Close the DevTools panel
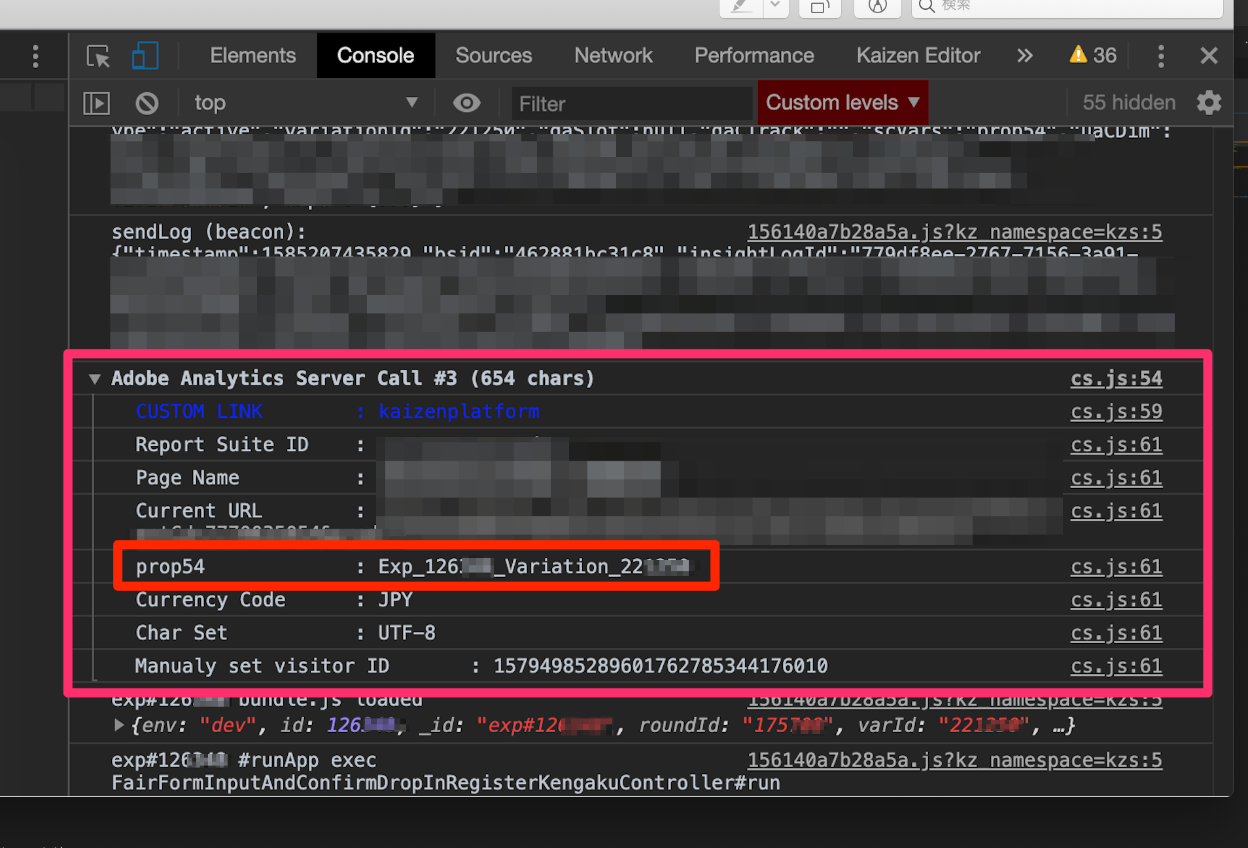The height and width of the screenshot is (848, 1248). (x=1209, y=56)
